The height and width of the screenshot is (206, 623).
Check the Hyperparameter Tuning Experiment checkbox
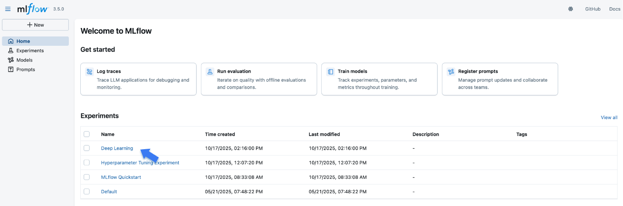pos(87,162)
